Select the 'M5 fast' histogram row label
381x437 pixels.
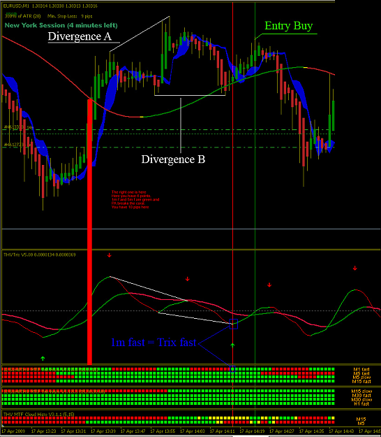361,373
